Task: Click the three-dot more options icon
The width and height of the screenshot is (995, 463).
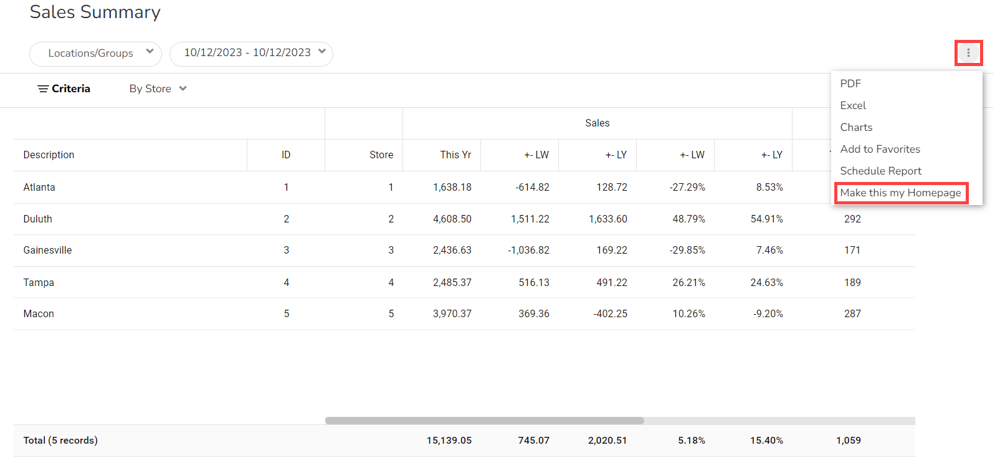Action: [968, 53]
